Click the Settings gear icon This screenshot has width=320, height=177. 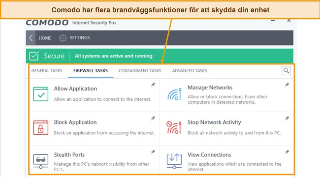tap(63, 38)
